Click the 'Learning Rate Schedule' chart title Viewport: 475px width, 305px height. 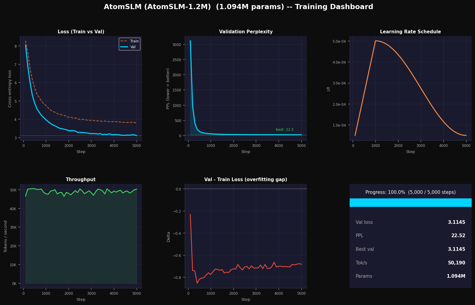pyautogui.click(x=410, y=32)
